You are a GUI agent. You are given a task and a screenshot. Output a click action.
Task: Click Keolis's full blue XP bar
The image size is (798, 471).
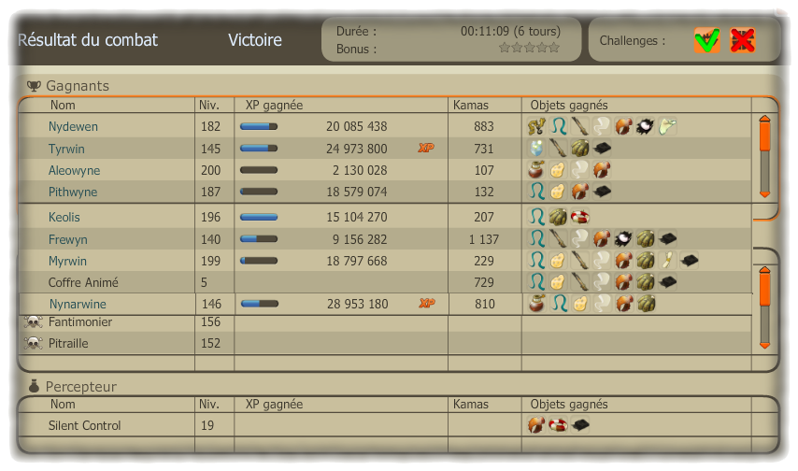[x=259, y=217]
